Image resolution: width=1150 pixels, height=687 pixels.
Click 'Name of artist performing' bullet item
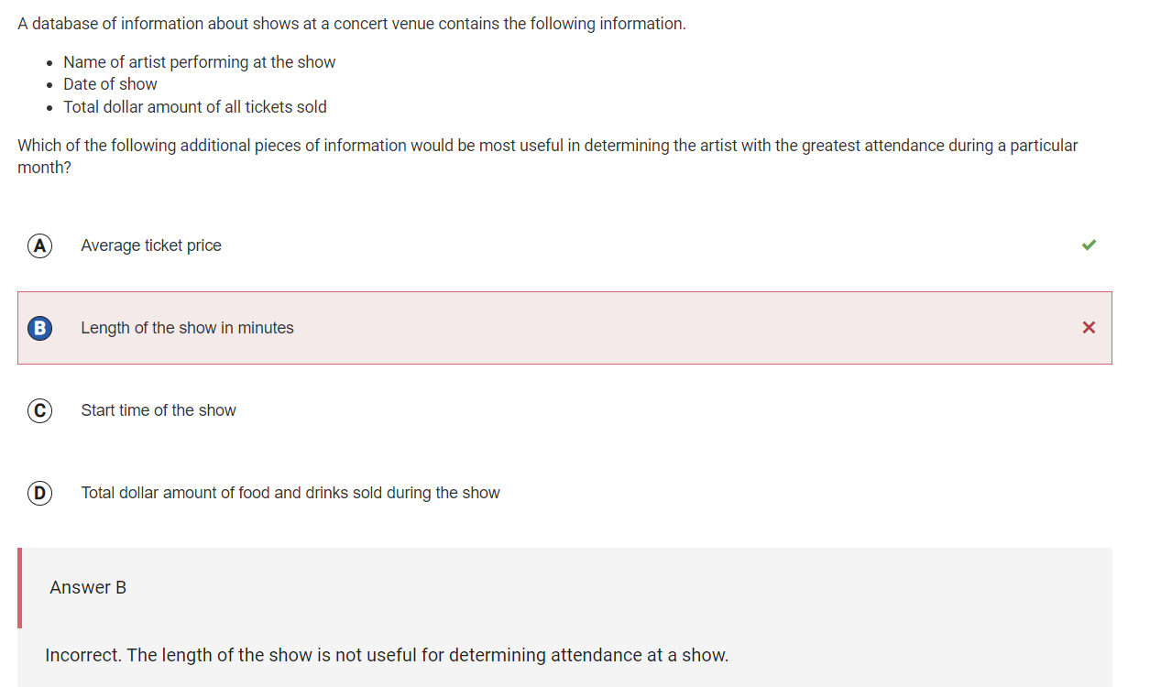[x=199, y=62]
